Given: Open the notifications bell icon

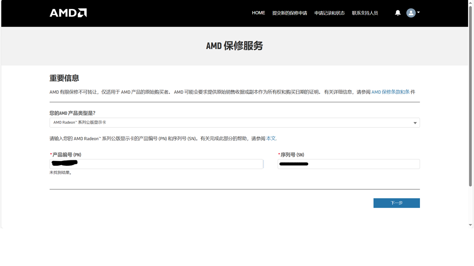Looking at the screenshot, I should tap(398, 13).
